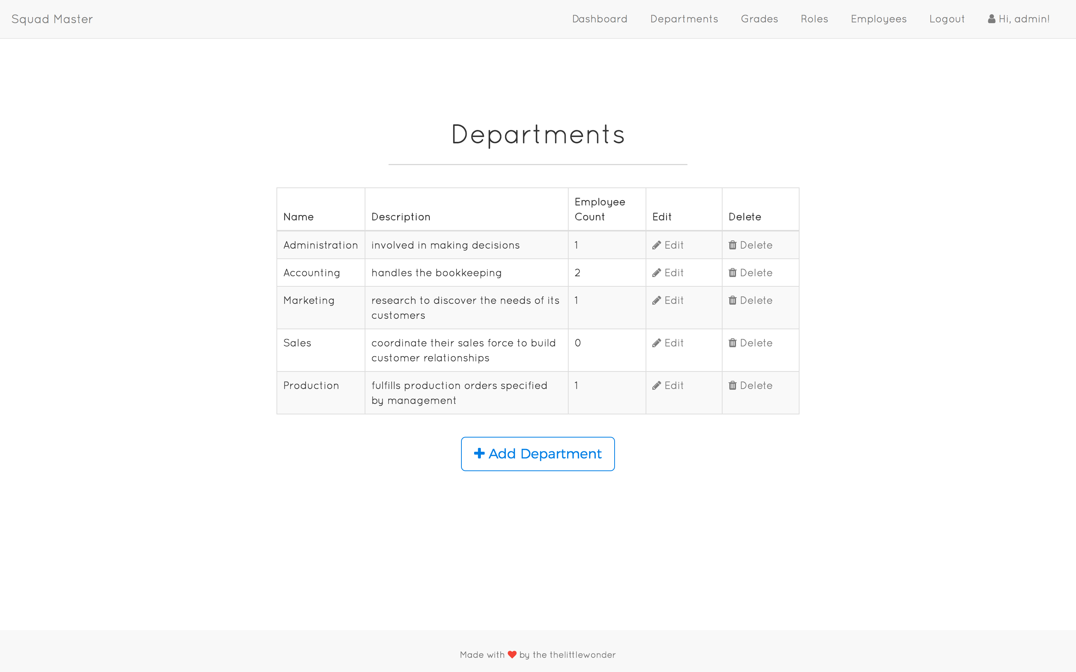Click the pencil icon for Production

(656, 386)
